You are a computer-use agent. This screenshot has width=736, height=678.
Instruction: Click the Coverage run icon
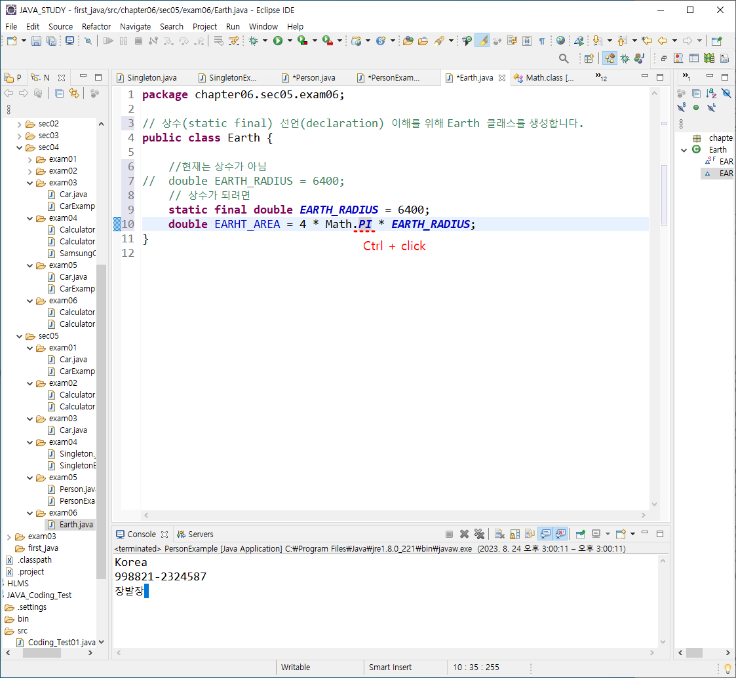(x=303, y=41)
